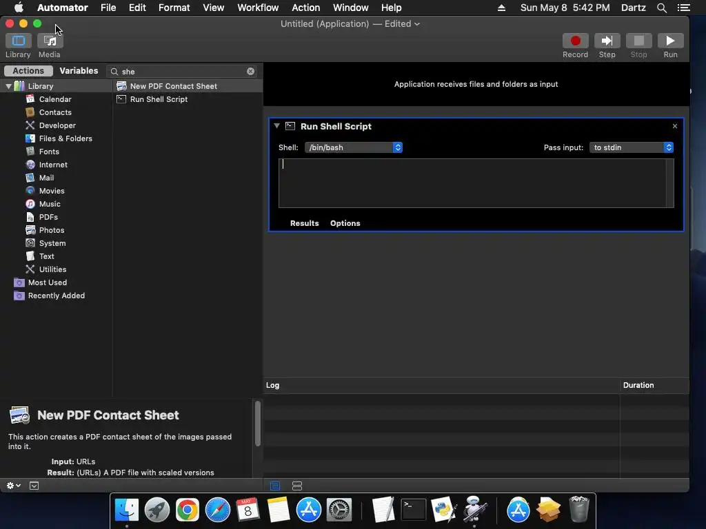Open the Apple menu
The height and width of the screenshot is (529, 706).
tap(19, 8)
